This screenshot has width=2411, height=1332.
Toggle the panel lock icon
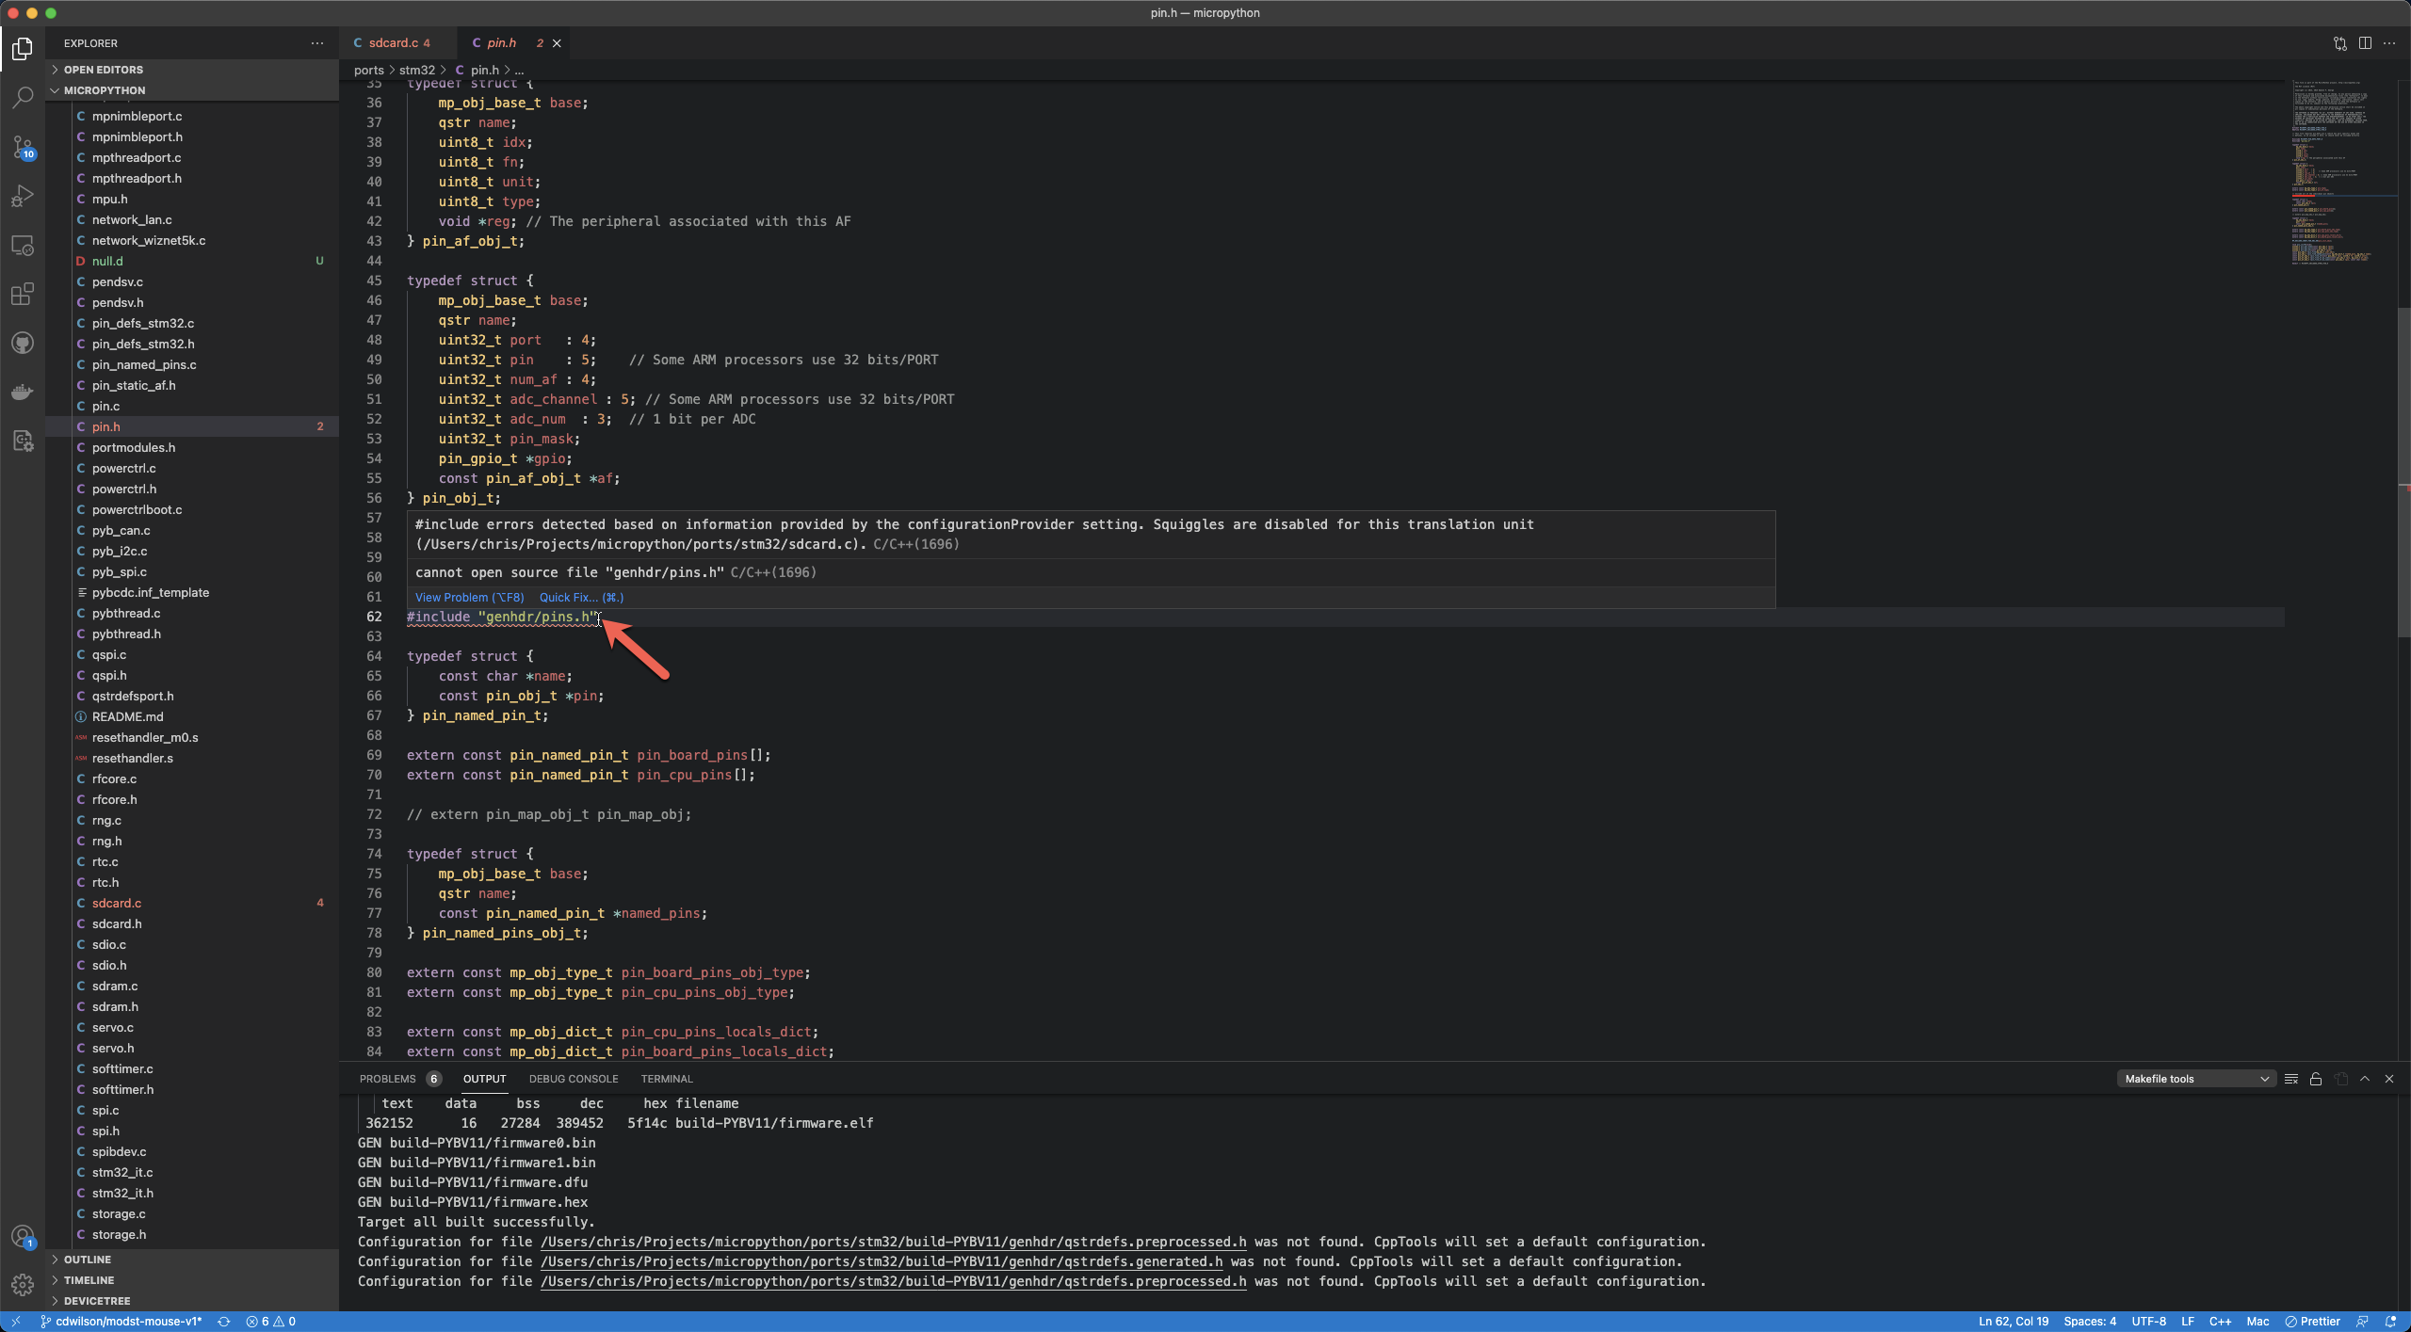click(2316, 1079)
